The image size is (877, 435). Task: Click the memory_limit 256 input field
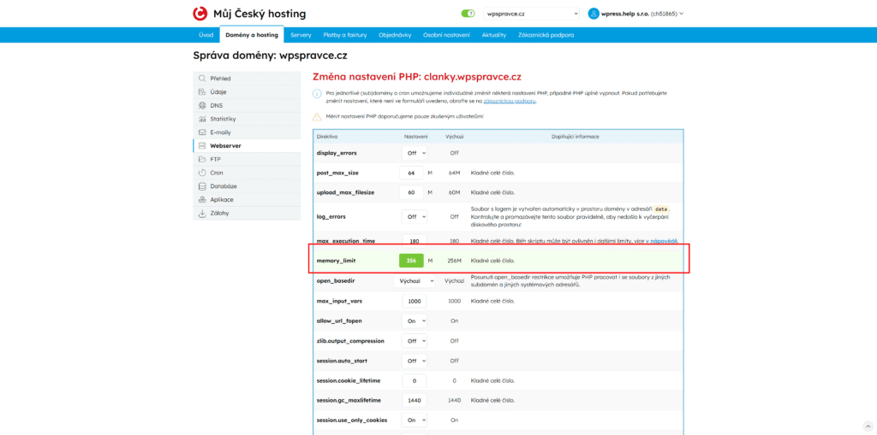[x=412, y=261]
